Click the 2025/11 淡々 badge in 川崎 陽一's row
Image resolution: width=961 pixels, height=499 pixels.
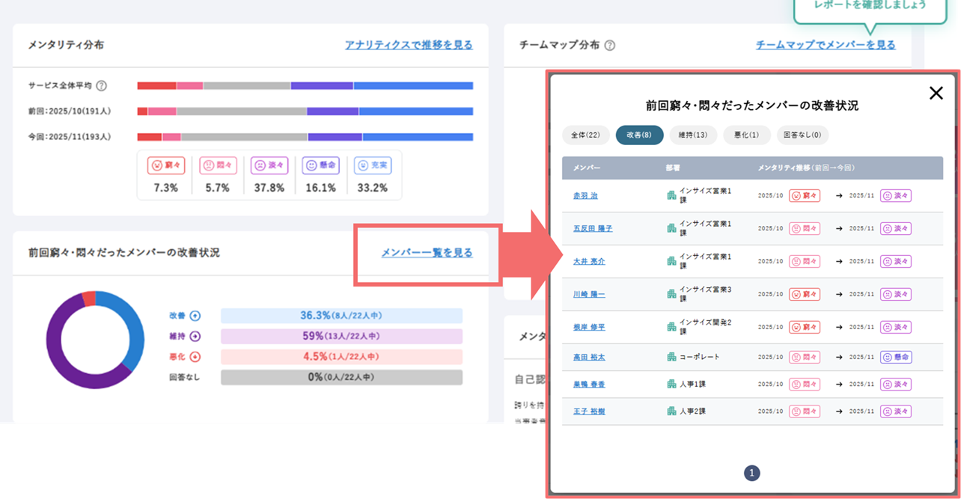point(896,294)
